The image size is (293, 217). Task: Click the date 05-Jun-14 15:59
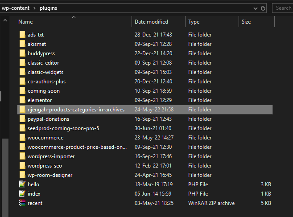click(x=153, y=194)
